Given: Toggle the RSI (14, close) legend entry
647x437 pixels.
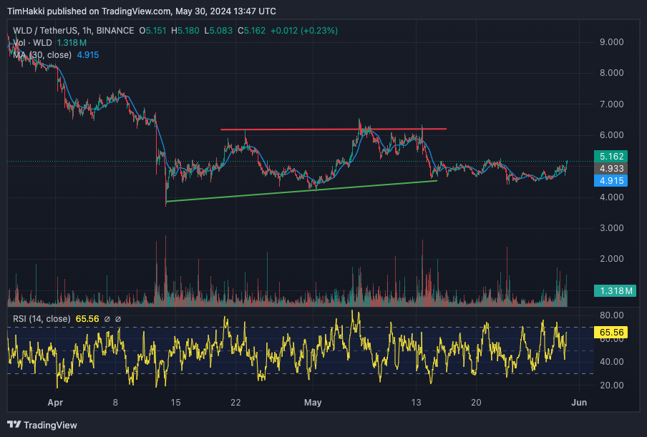Looking at the screenshot, I should [x=39, y=319].
